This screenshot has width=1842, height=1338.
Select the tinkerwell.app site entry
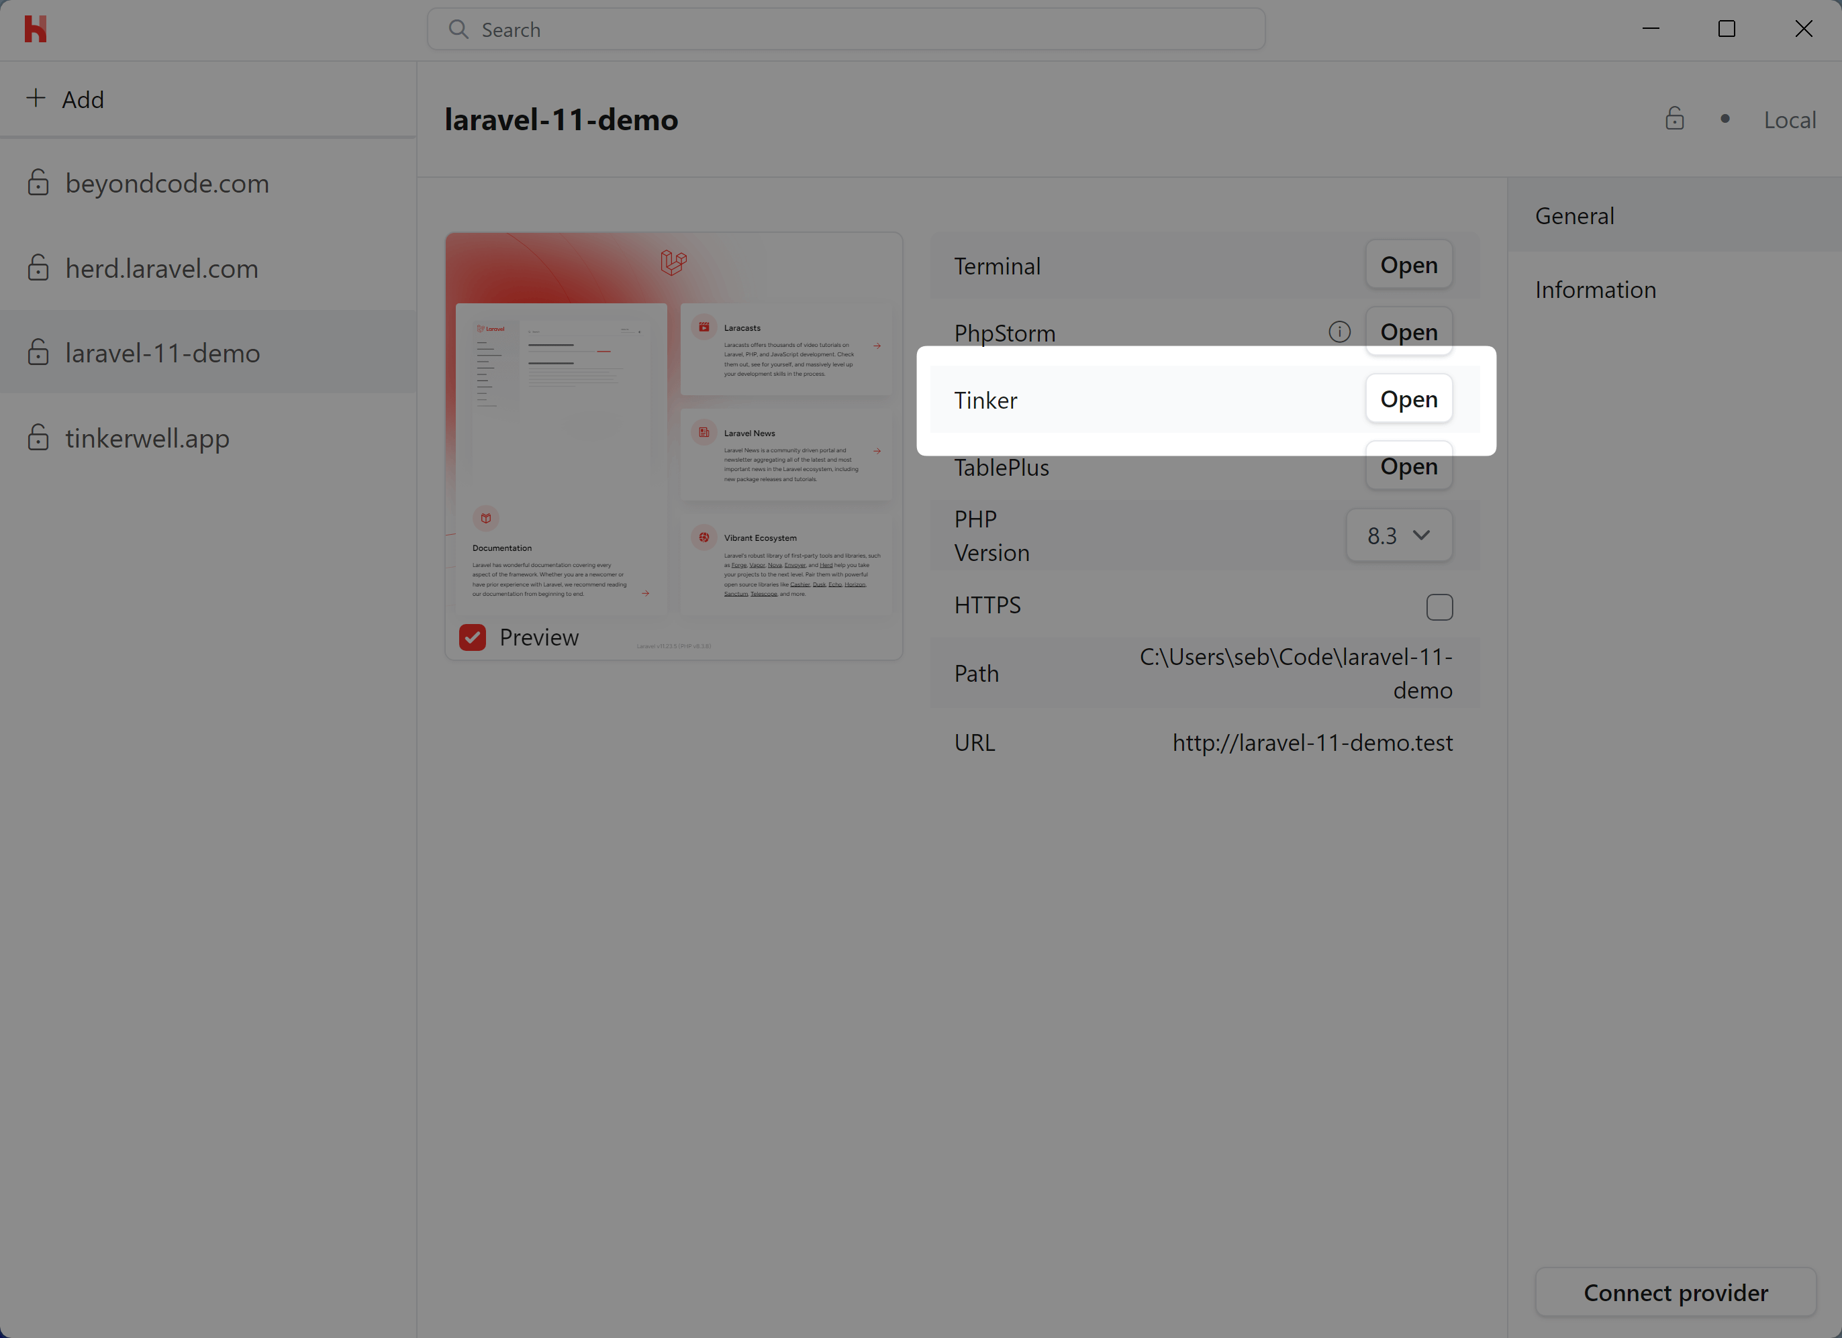(x=147, y=438)
